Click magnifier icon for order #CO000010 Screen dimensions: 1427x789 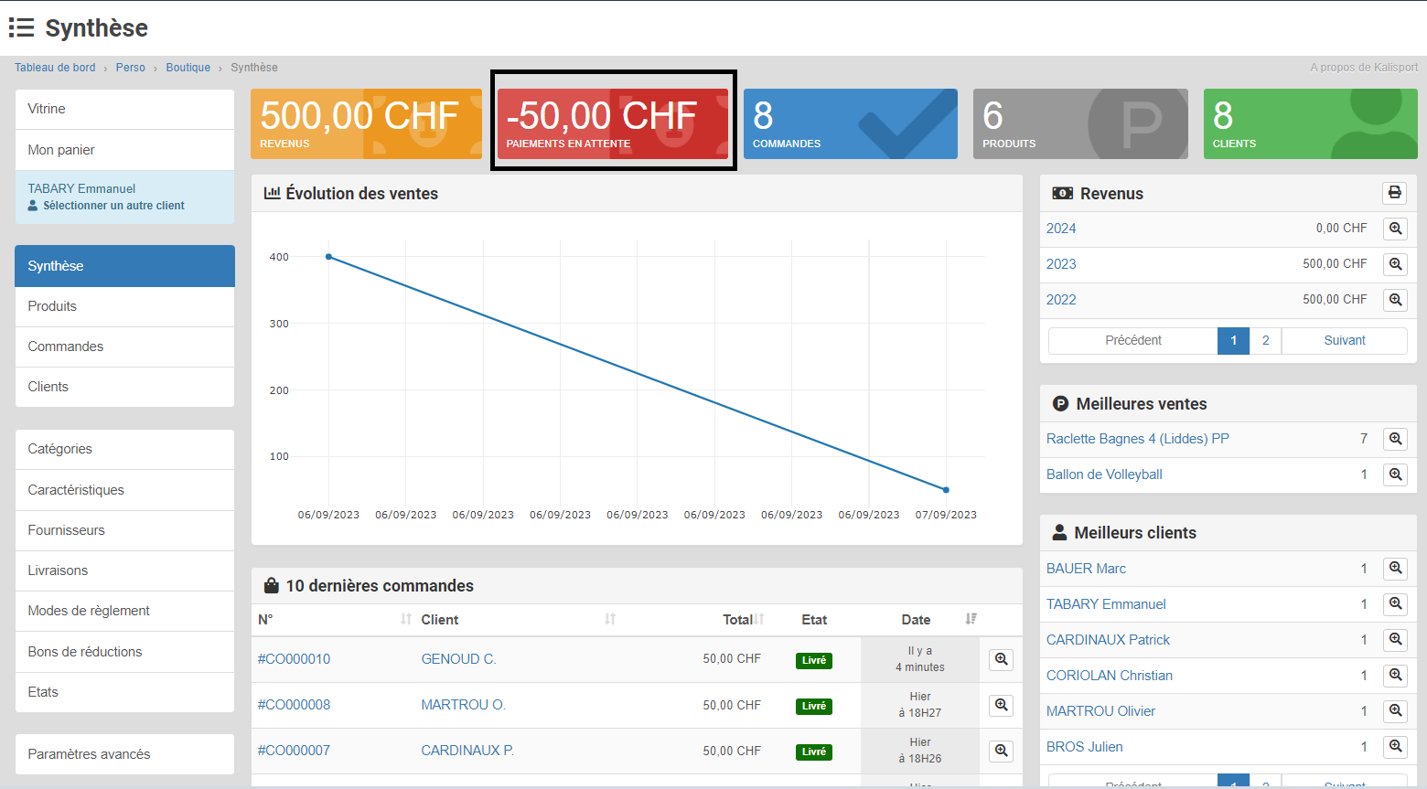pyautogui.click(x=1002, y=659)
